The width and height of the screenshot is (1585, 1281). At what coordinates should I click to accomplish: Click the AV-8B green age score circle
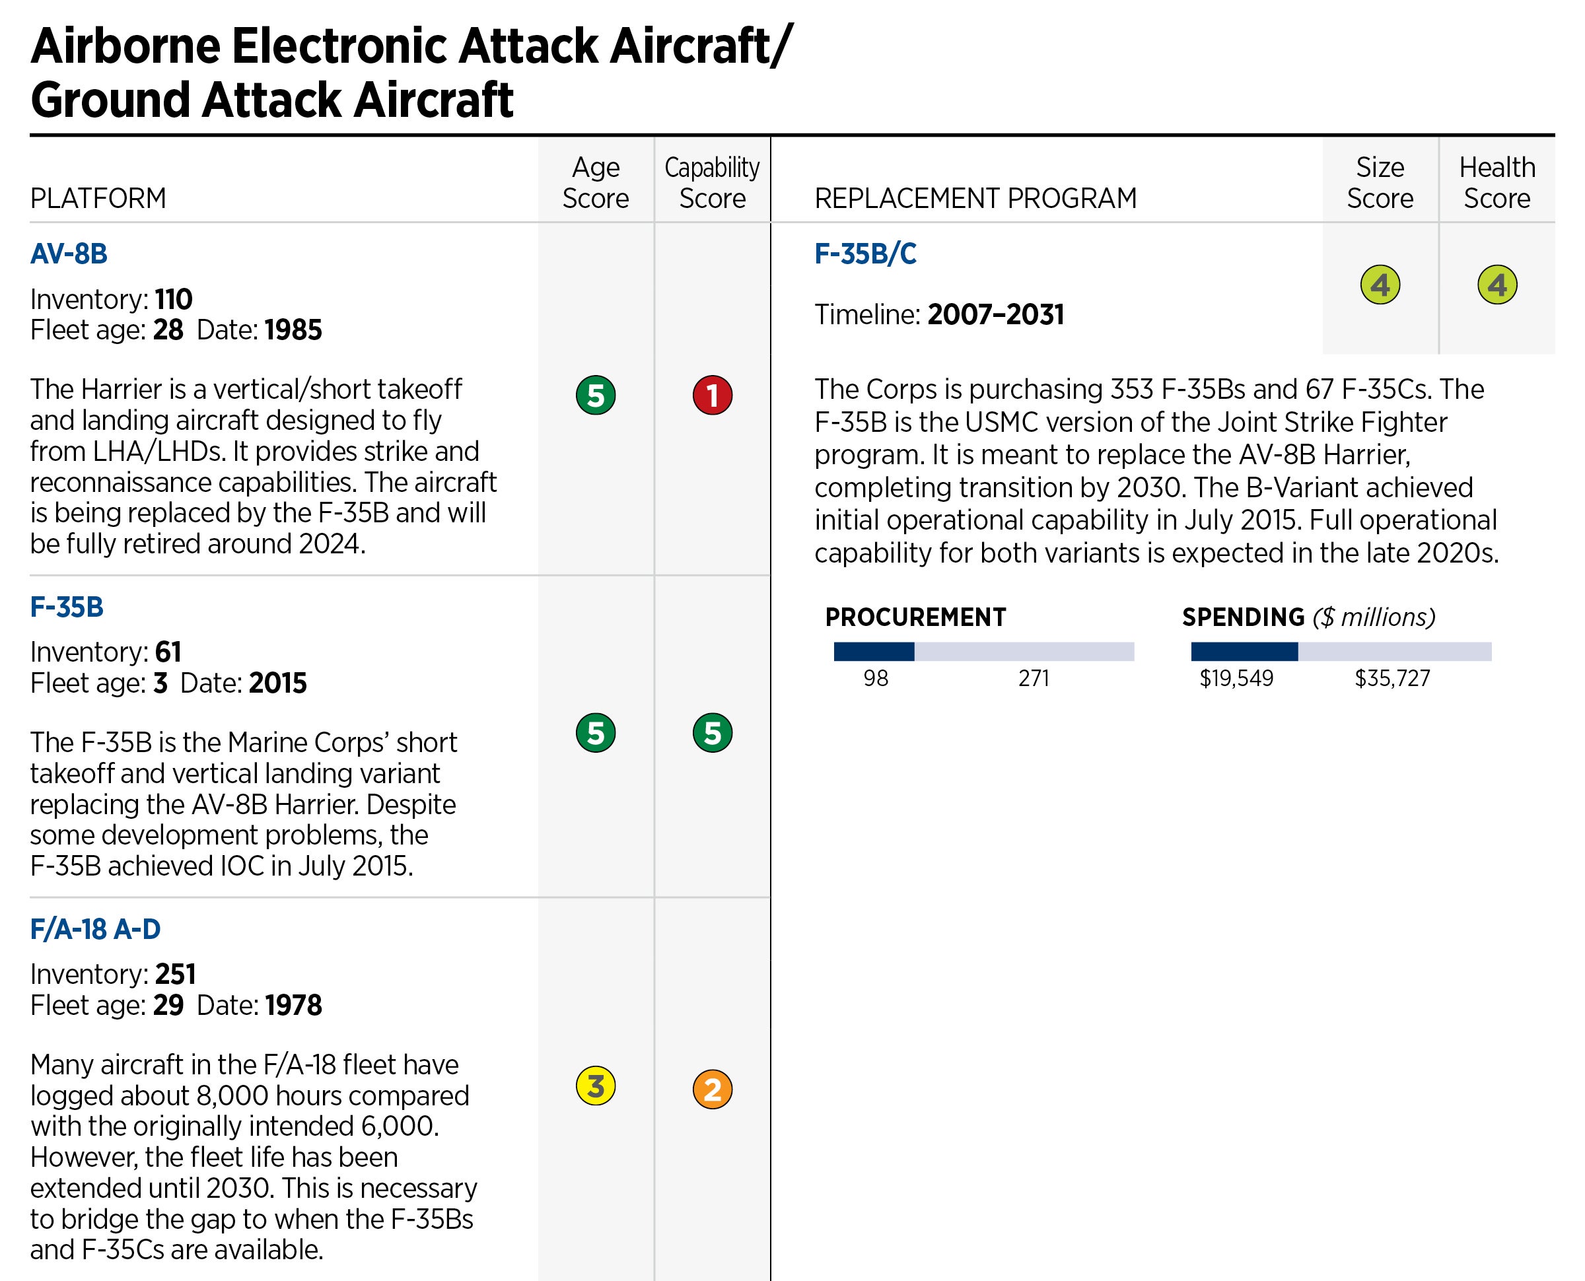pos(596,396)
